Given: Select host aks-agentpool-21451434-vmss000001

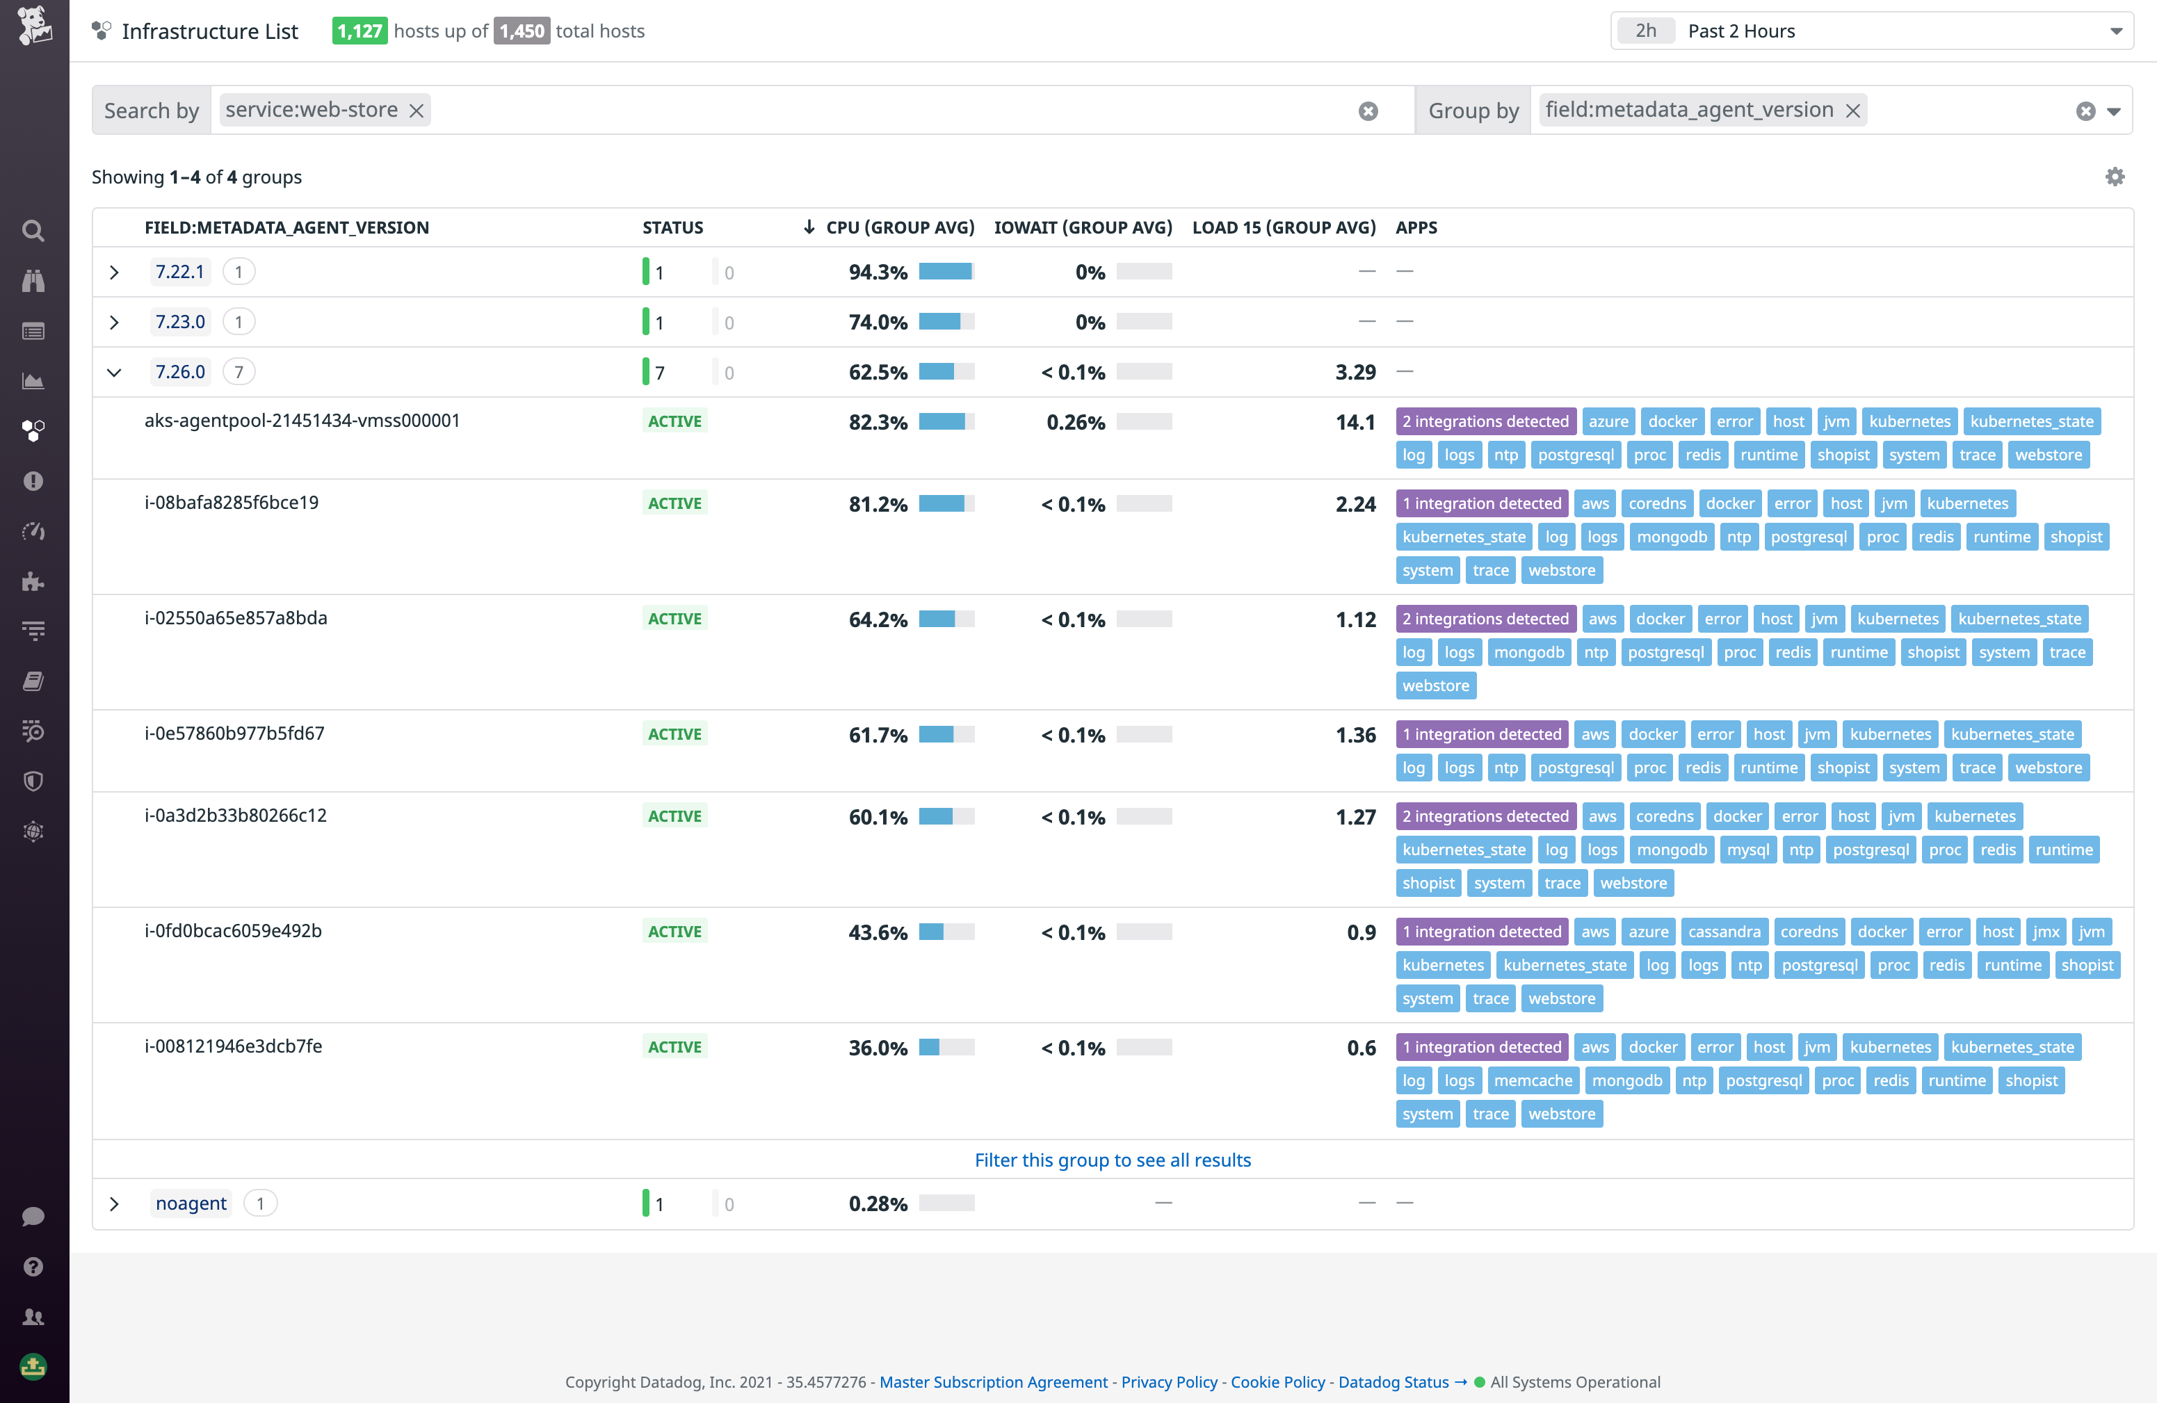Looking at the screenshot, I should click(302, 421).
